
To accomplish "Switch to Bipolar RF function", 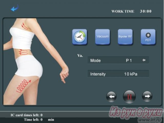I will pos(125,37).
